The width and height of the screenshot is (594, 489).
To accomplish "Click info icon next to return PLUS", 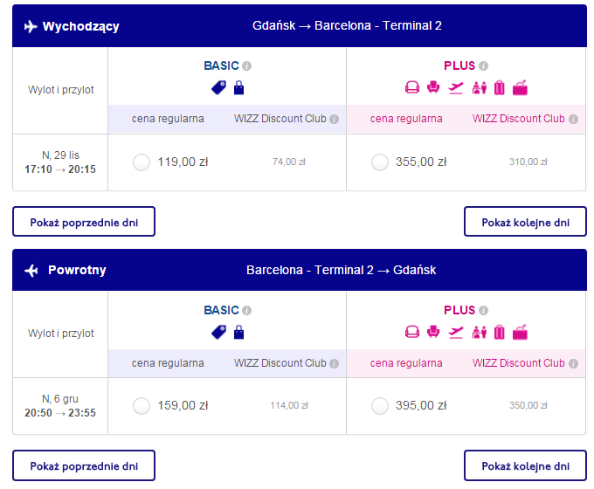I will 483,311.
